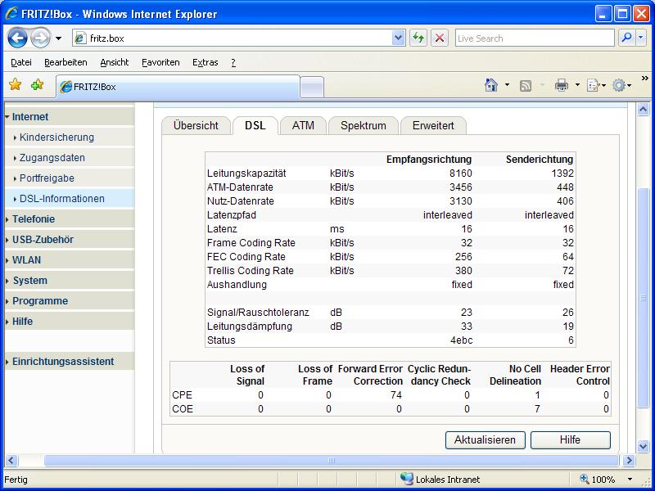Click the browser Back arrow button
Image resolution: width=655 pixels, height=491 pixels.
18,38
